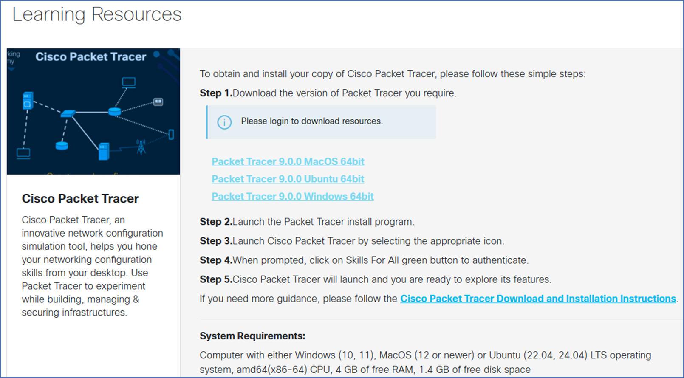Click the Learning Resources page heading
This screenshot has width=684, height=378.
[97, 14]
